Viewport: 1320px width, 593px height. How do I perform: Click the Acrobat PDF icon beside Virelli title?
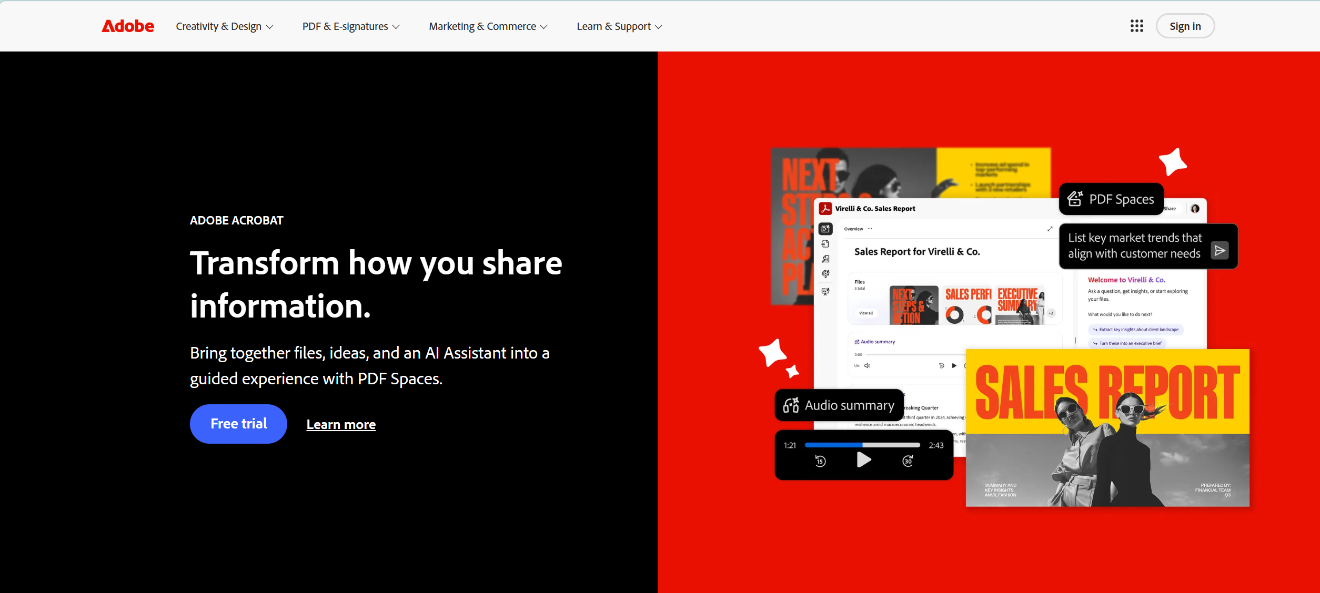pyautogui.click(x=825, y=209)
